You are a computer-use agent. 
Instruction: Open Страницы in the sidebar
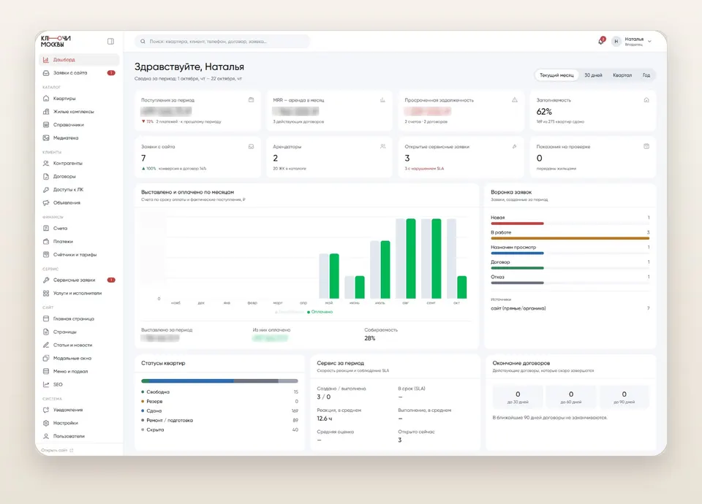pyautogui.click(x=79, y=332)
